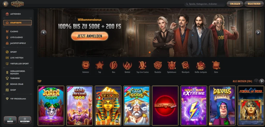The height and width of the screenshot is (127, 265).
Task: Open Heiße Jackpots category icon
Action: [x=201, y=65]
